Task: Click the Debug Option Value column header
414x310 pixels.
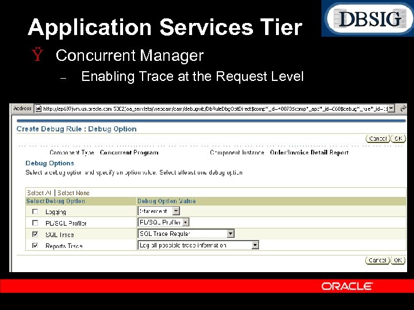Action: coord(167,201)
